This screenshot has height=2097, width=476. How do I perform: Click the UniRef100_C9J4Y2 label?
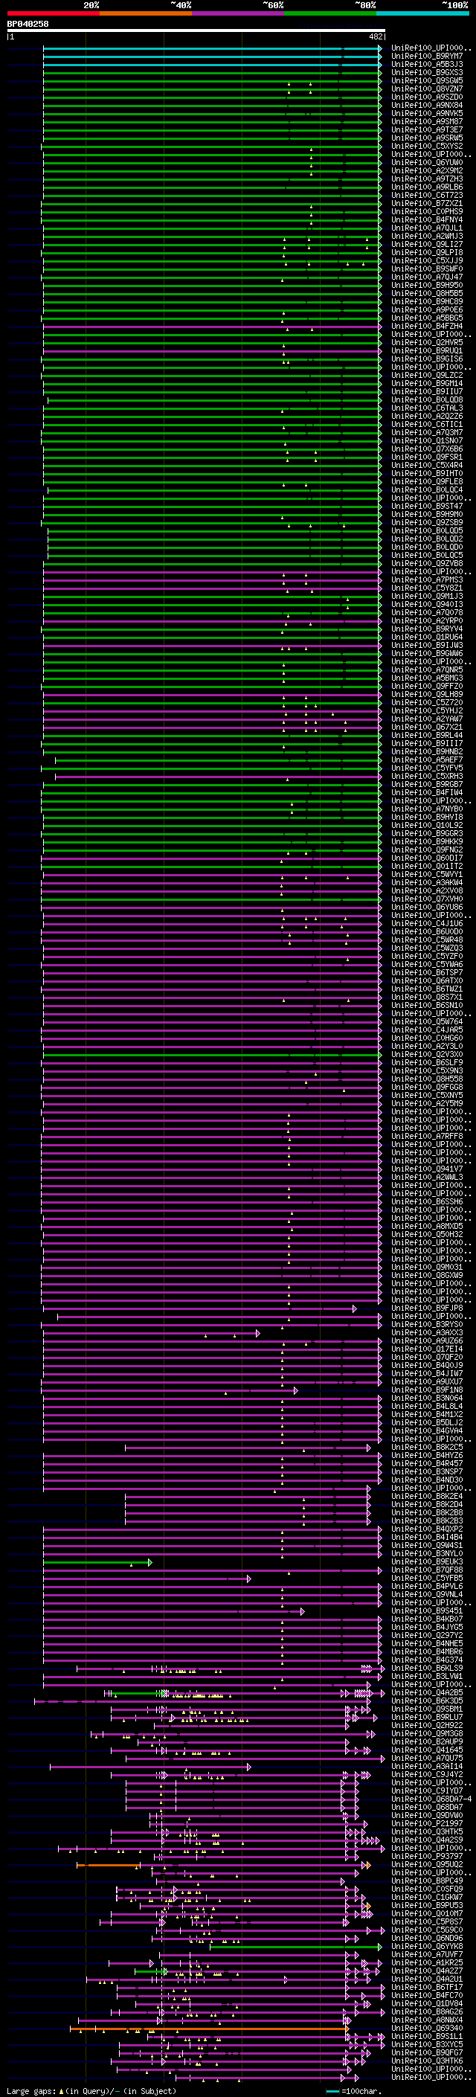pos(427,1775)
